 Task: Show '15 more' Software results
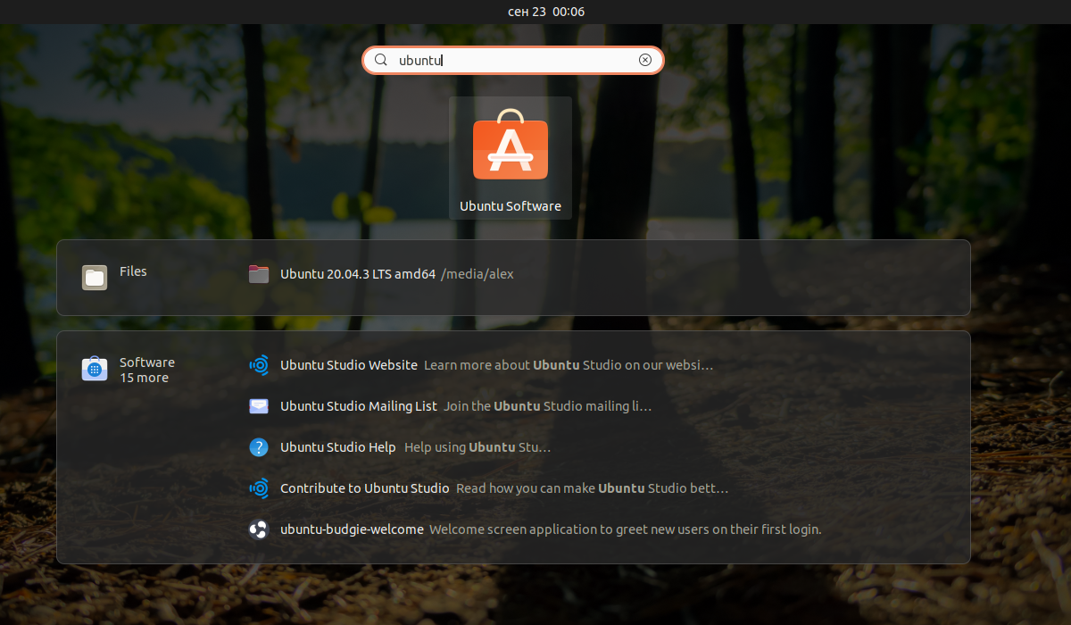click(144, 378)
